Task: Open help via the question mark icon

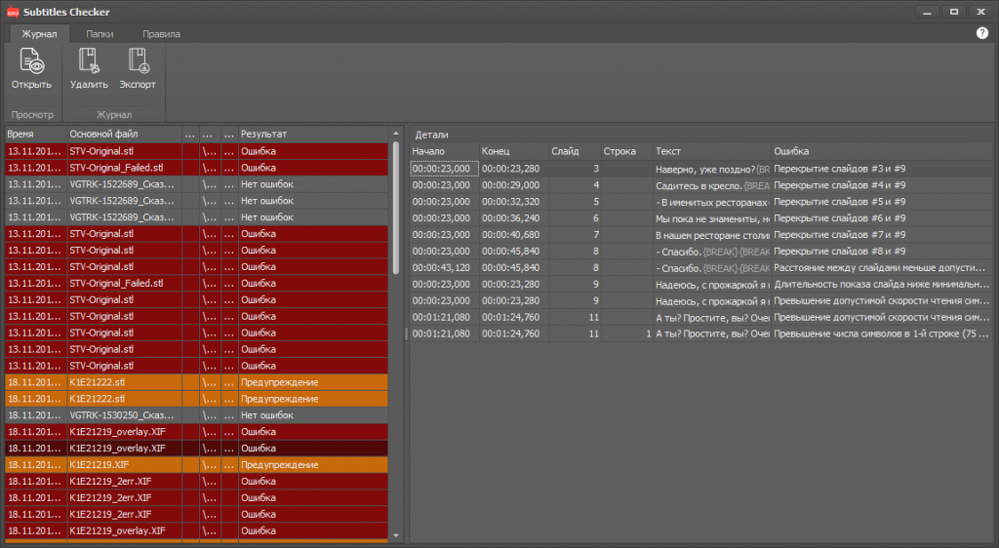Action: [982, 33]
